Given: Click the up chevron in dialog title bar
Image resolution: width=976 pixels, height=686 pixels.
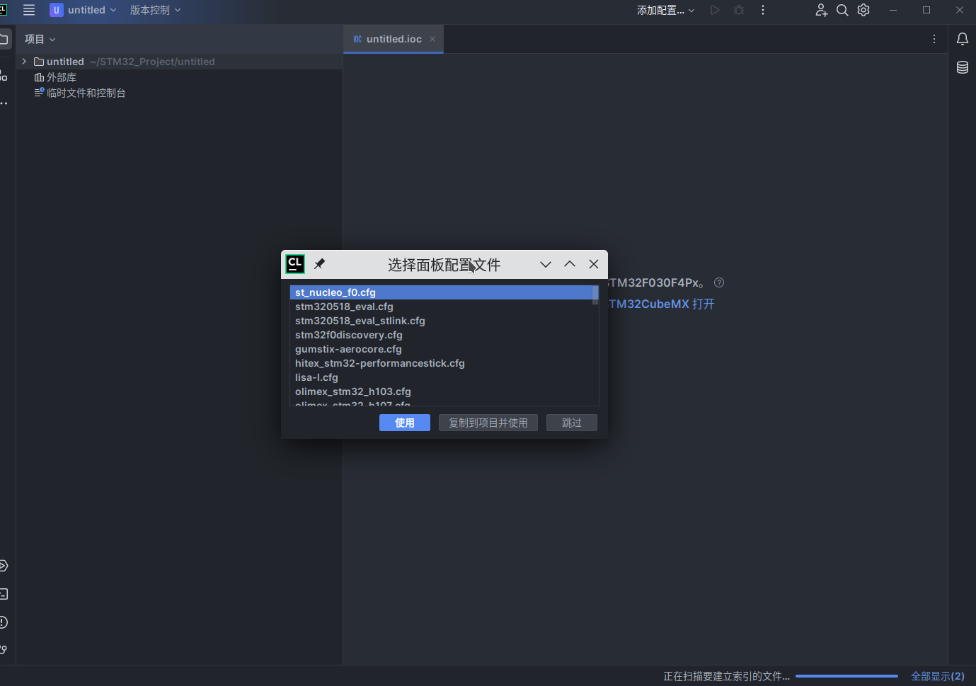Looking at the screenshot, I should click(570, 264).
